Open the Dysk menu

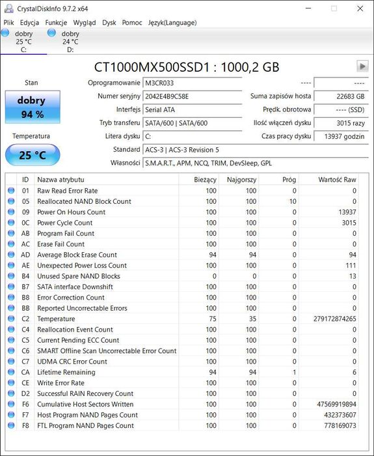pyautogui.click(x=109, y=23)
